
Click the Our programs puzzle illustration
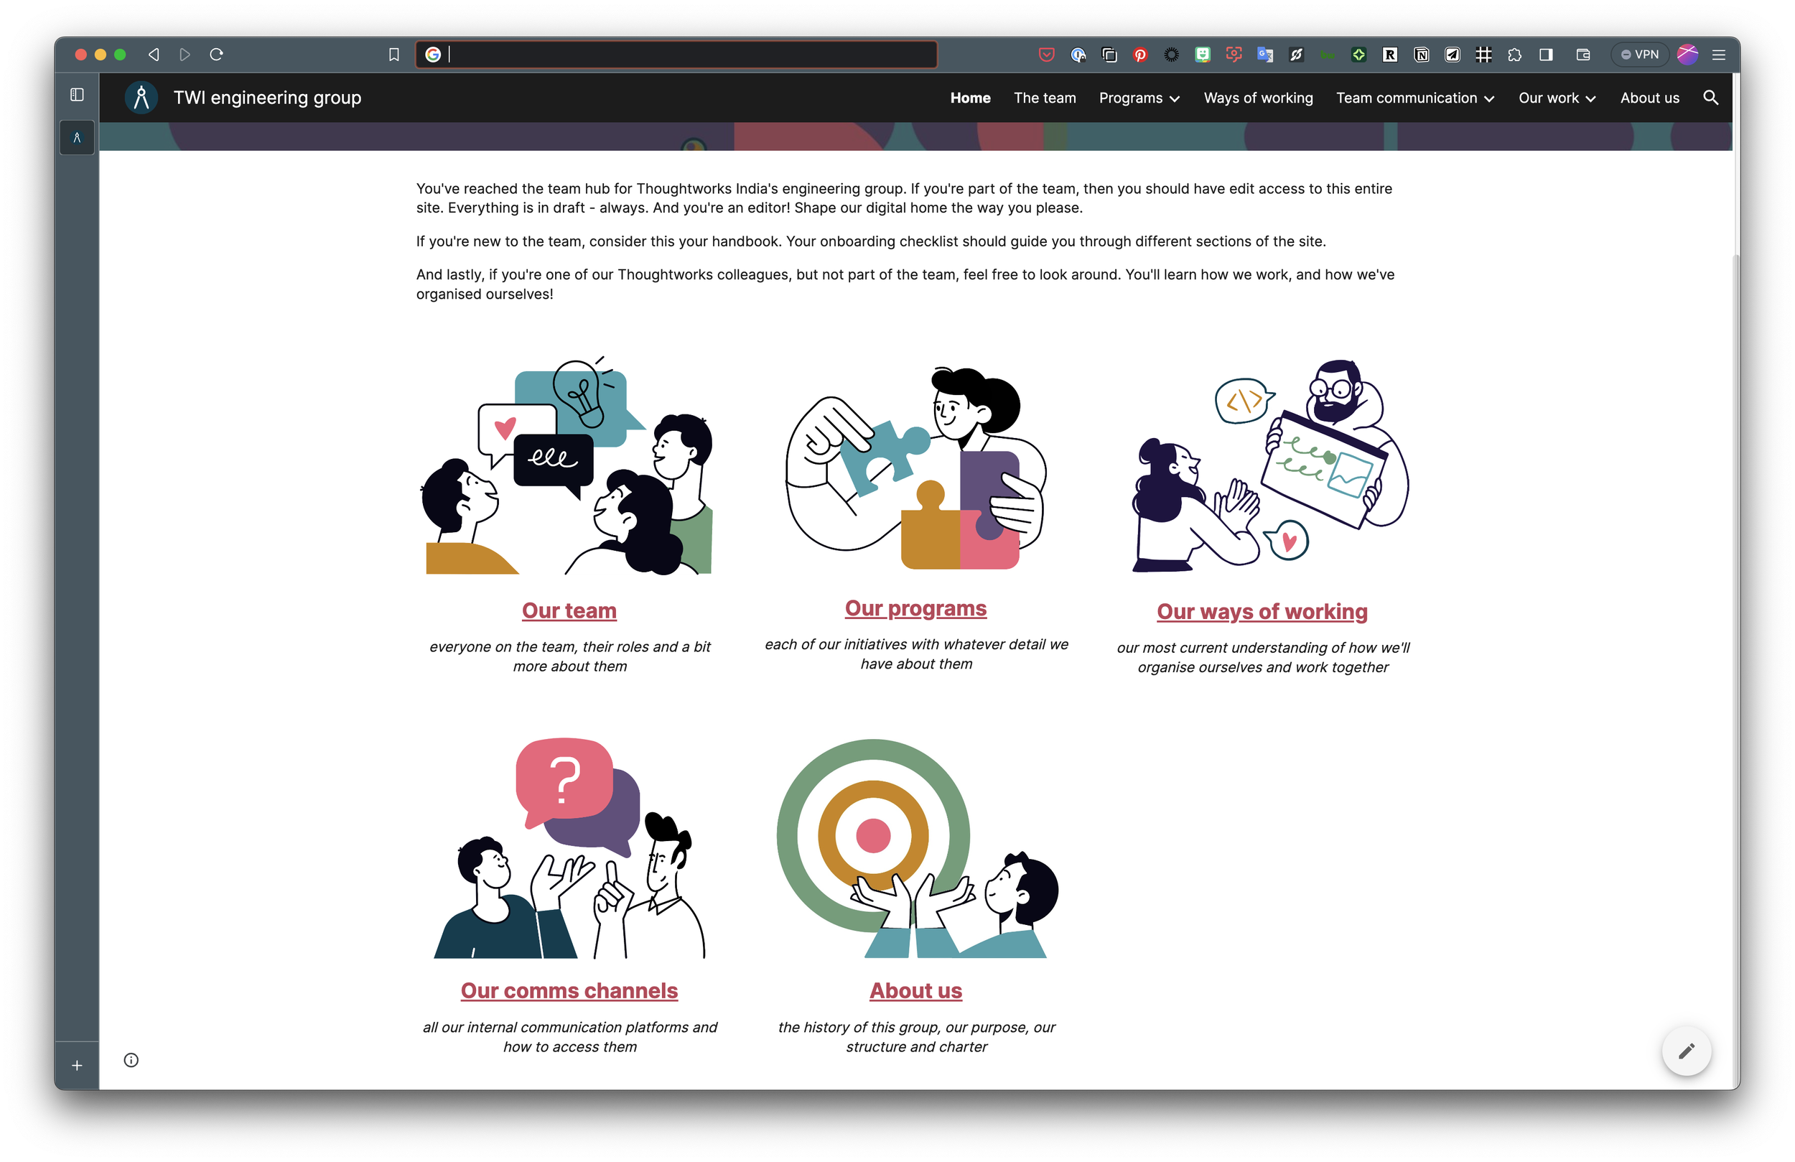pos(915,468)
